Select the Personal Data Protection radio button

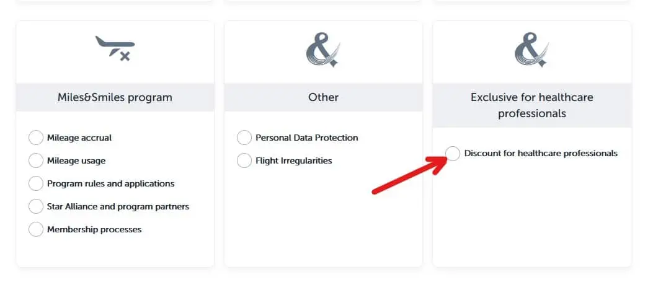coord(244,138)
